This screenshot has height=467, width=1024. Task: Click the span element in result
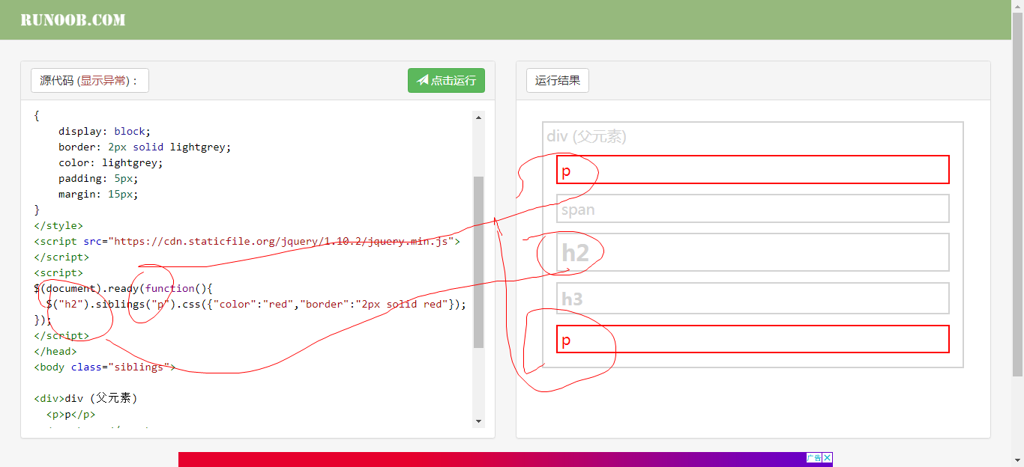pos(753,209)
